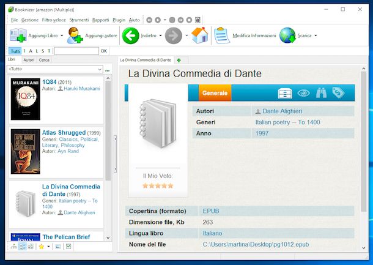The width and height of the screenshot is (373, 265).
Task: Click the Haruki Murakami author link
Action: point(82,89)
